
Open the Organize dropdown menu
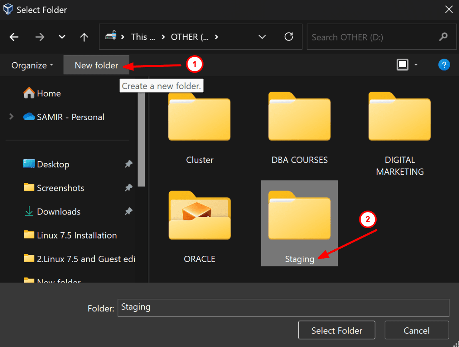(x=32, y=64)
